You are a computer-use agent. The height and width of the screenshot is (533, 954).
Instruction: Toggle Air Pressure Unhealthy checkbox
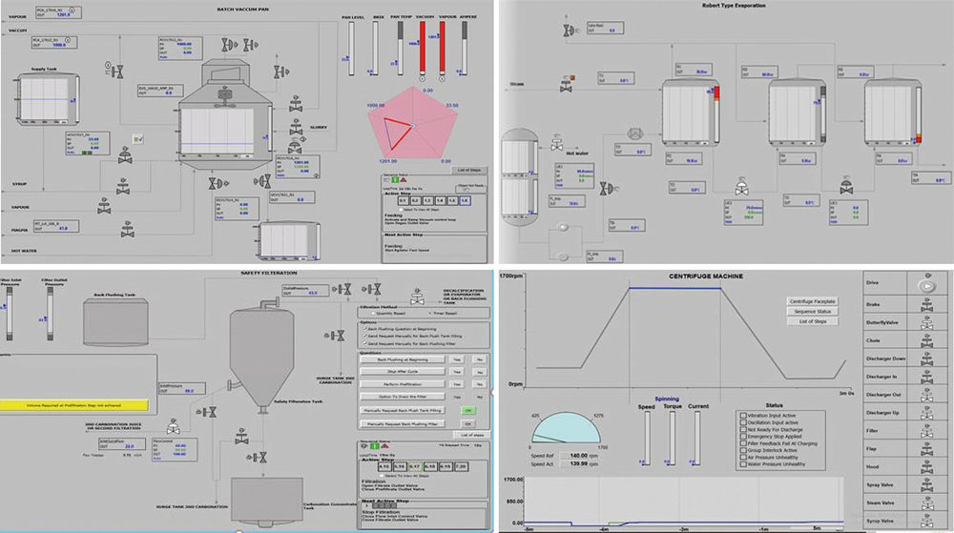(743, 458)
